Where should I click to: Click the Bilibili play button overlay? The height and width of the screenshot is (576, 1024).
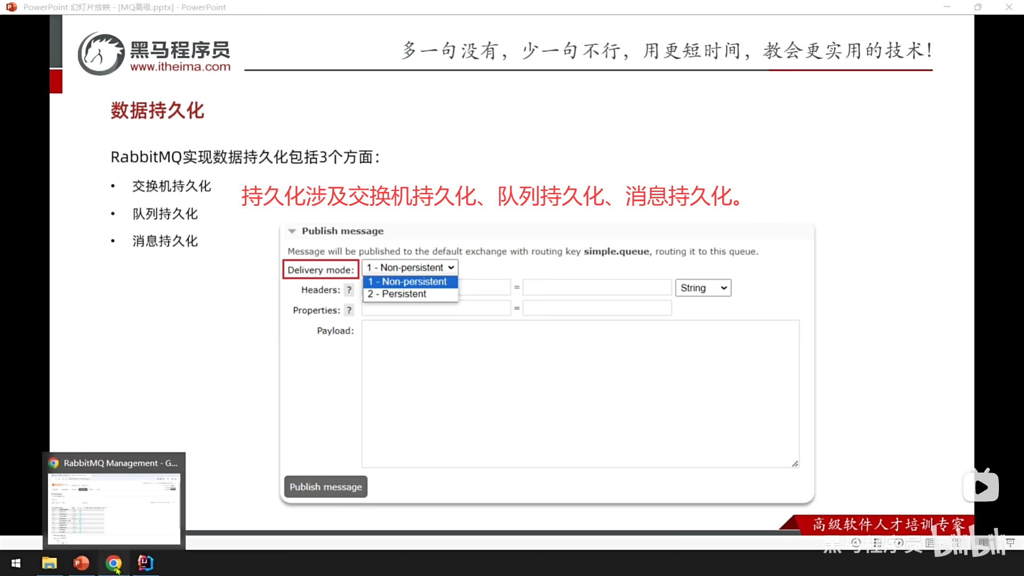(x=981, y=486)
